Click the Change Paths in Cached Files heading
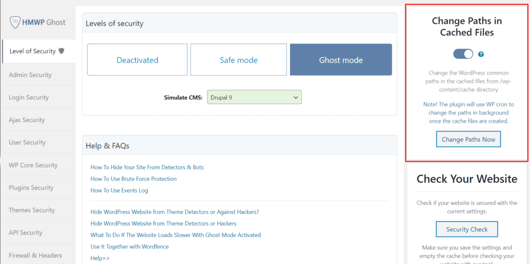 tap(467, 26)
